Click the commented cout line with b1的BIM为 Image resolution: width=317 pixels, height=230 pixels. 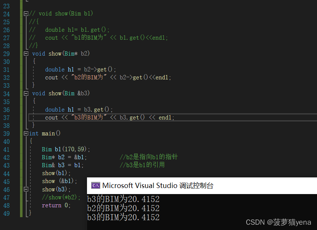coord(98,37)
